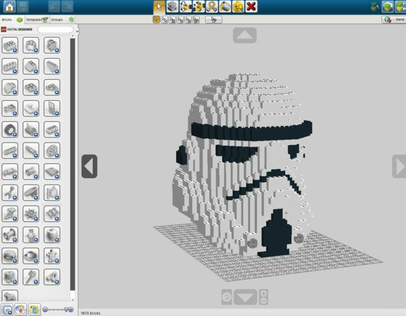Switch to Build mode icon
406x316 pixels.
coord(375,7)
